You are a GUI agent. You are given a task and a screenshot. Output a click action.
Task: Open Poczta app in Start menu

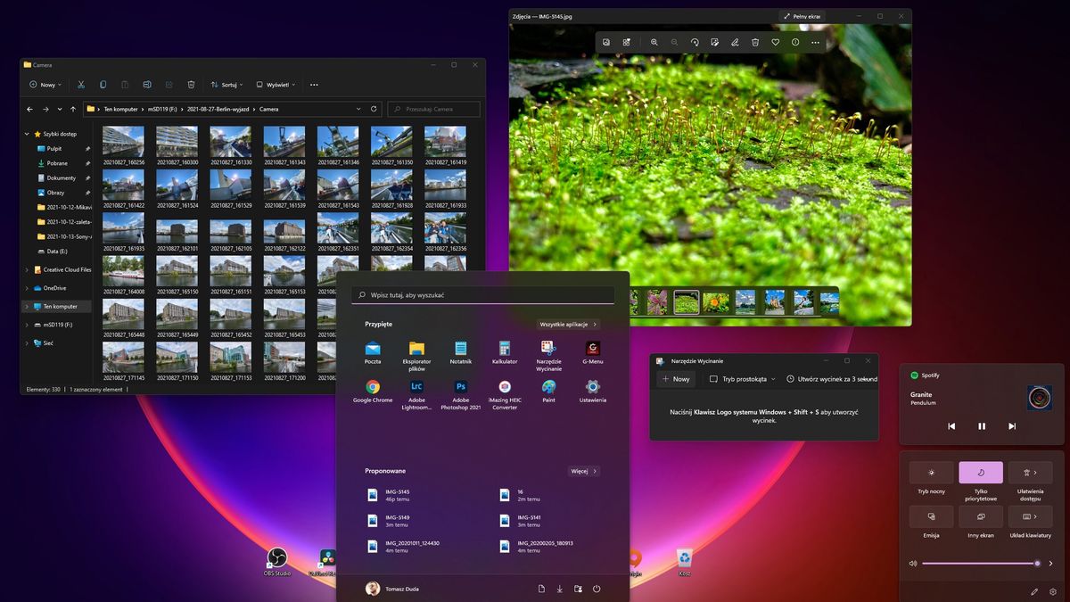(373, 352)
